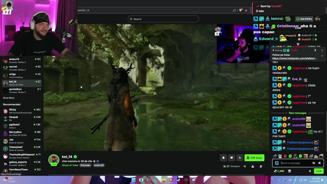Unpin the pinned KickBet message

click(x=315, y=50)
